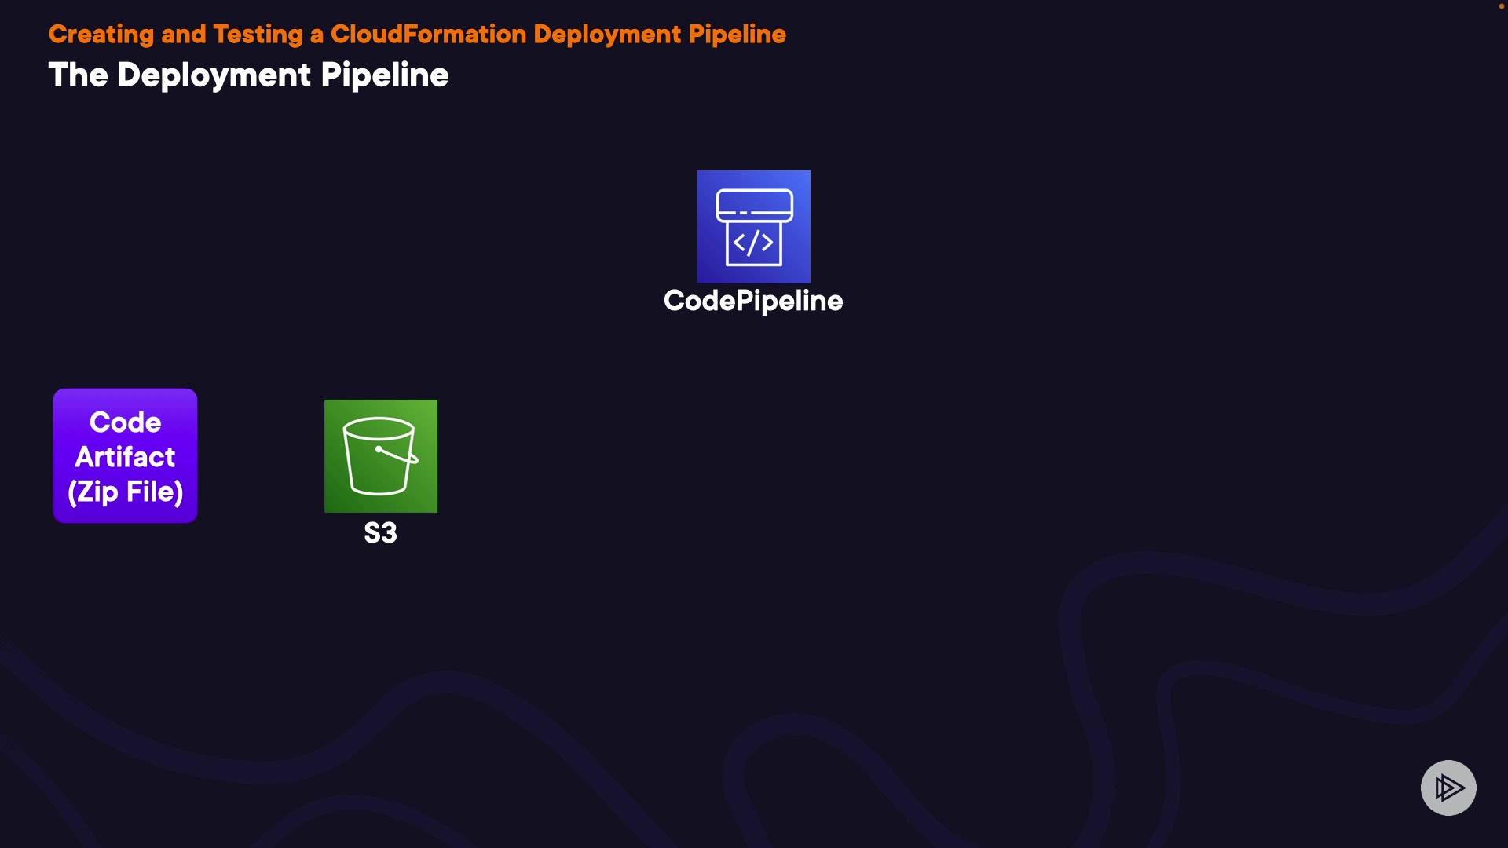Click "Pipeline" in the white heading
The width and height of the screenshot is (1508, 848).
(x=384, y=75)
